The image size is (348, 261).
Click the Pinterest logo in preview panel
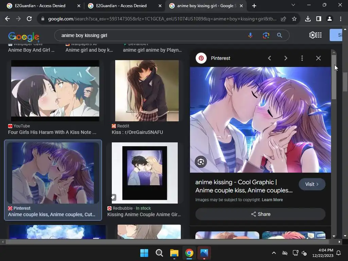point(201,58)
